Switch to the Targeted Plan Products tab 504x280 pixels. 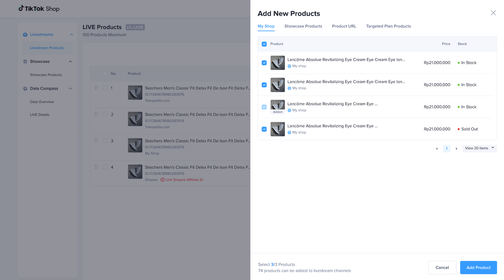(x=389, y=26)
